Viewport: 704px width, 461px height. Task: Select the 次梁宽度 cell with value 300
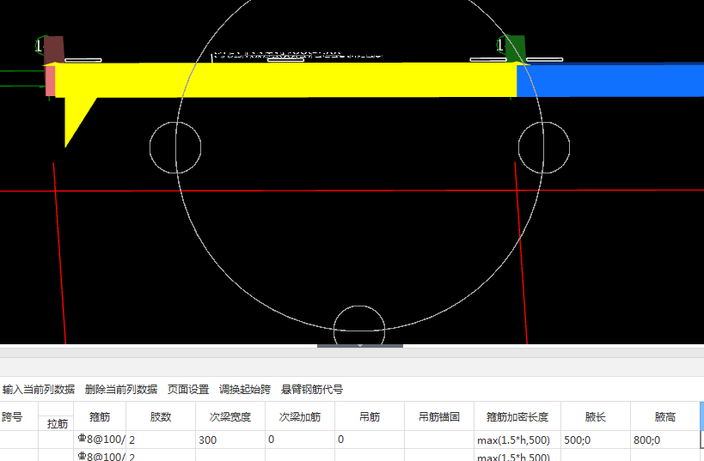(230, 440)
